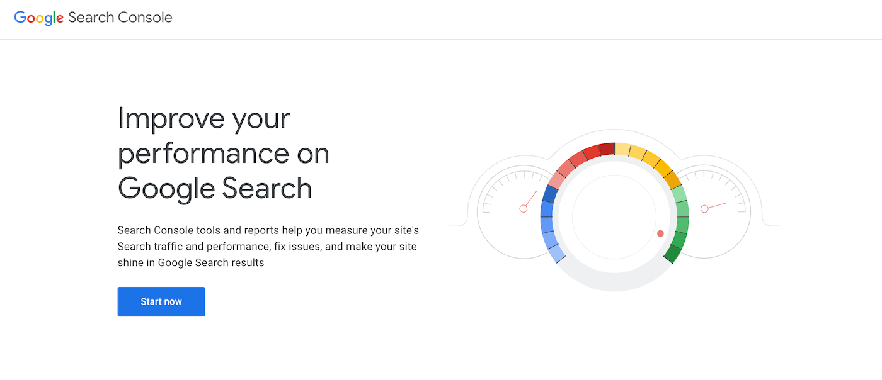Click the Improve your performance headline

click(224, 153)
